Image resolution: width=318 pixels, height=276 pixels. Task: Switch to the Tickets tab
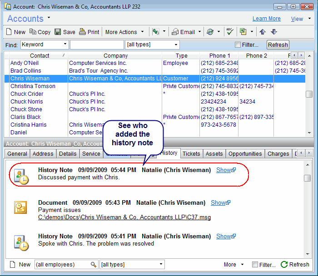pyautogui.click(x=191, y=154)
